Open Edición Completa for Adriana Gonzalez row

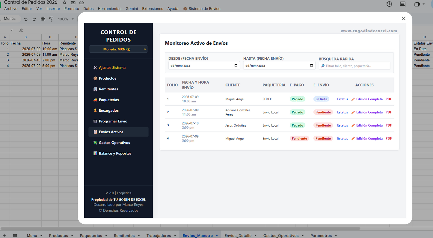(367, 112)
